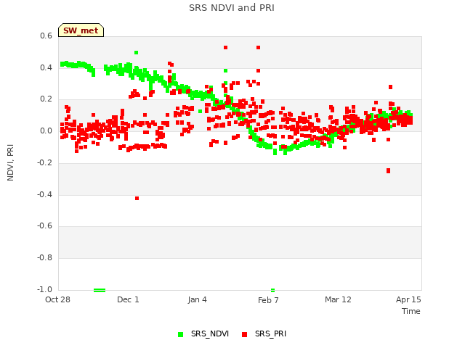This screenshot has height=348, width=465.
Task: Click the Dec 1 x-axis label
Action: (x=128, y=299)
